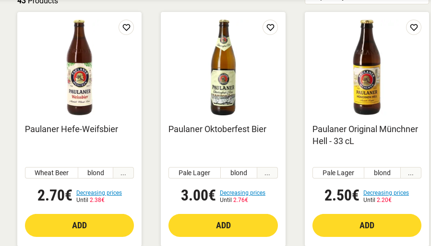Screen dimensions: 431x246
Task: Click blond tag on Münchner Hell card
Action: click(382, 173)
